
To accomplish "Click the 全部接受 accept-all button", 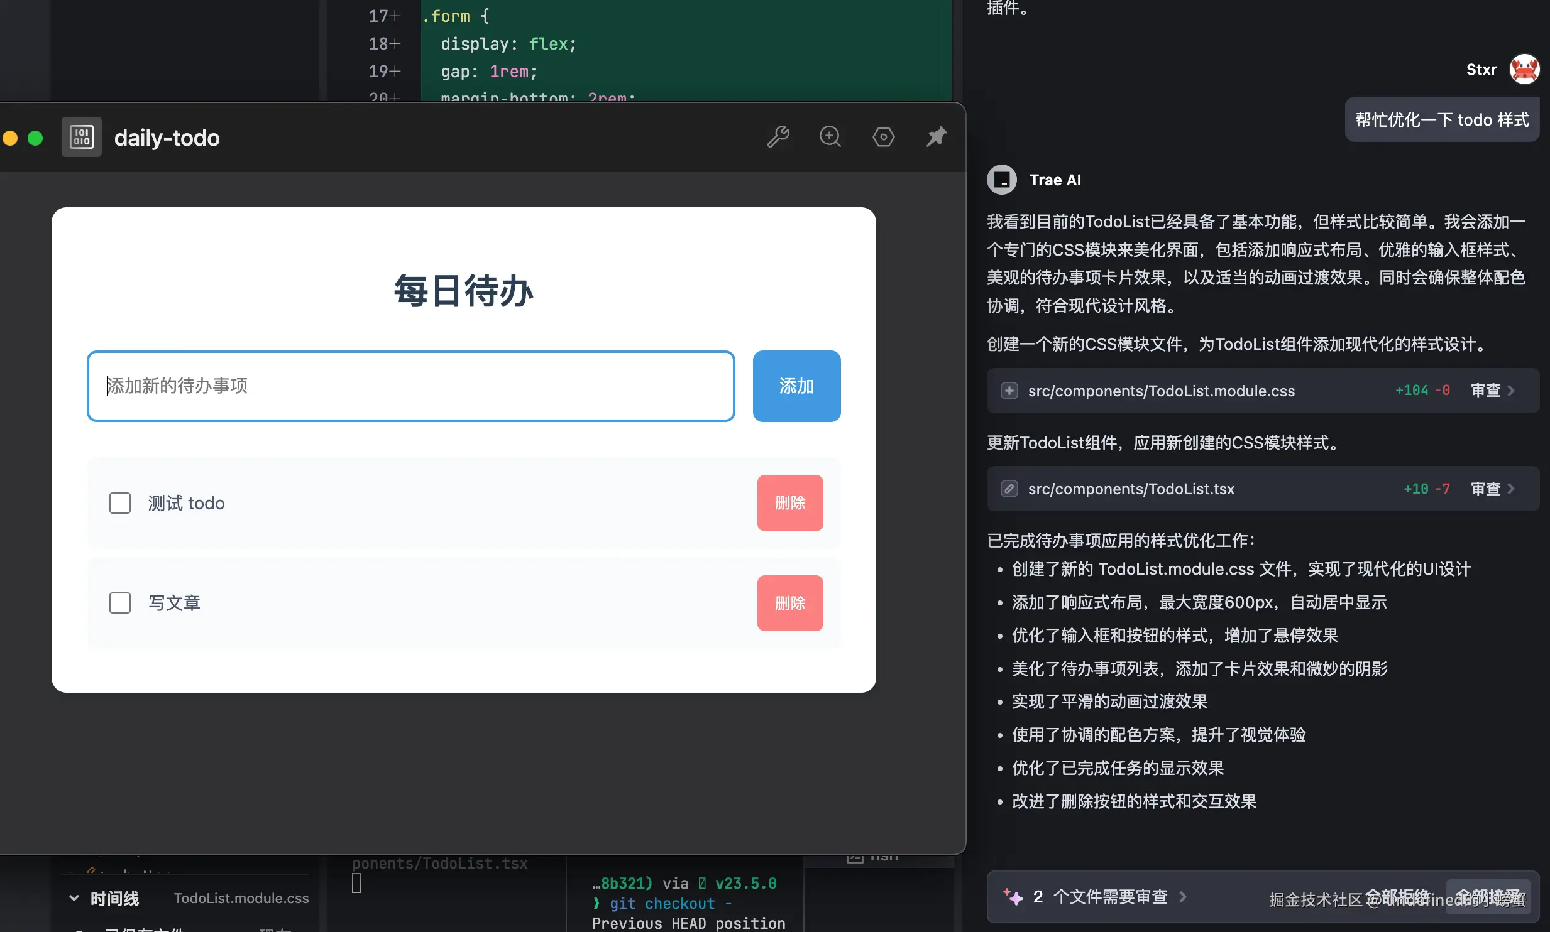I will coord(1488,897).
